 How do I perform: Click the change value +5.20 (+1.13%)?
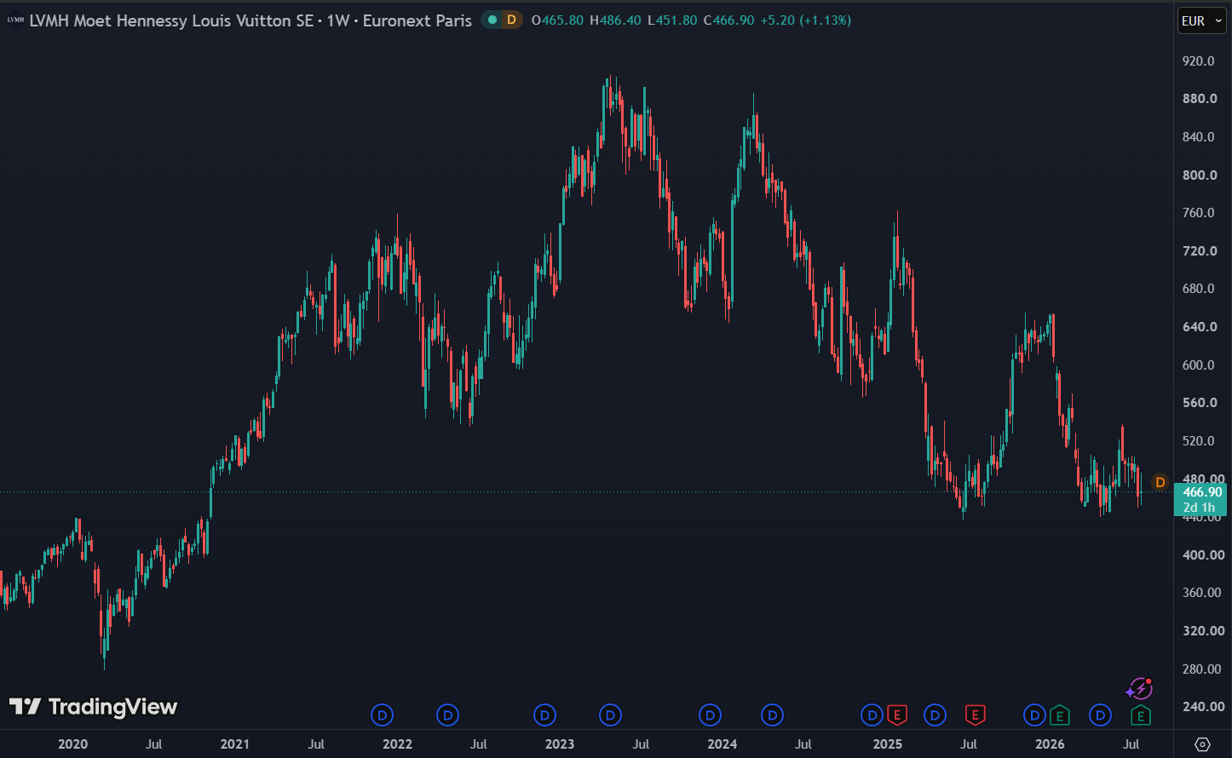pyautogui.click(x=806, y=20)
